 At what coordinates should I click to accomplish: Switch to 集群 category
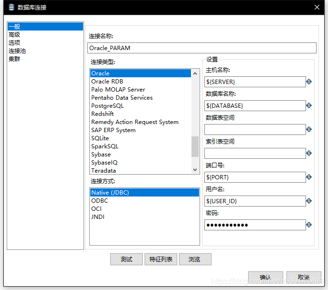tap(45, 59)
